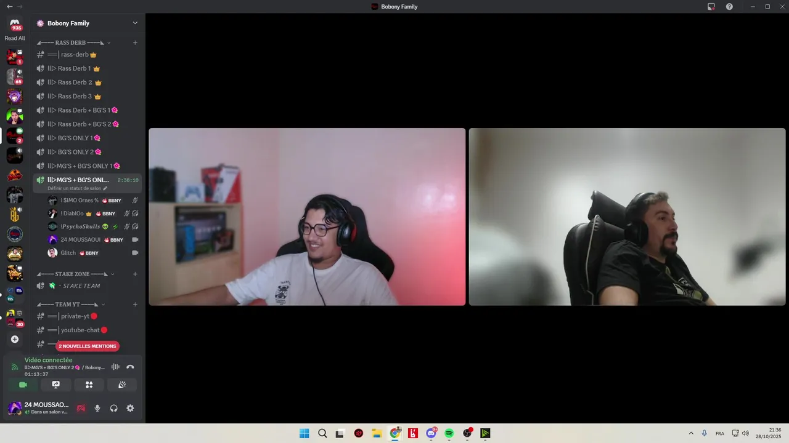Open the rass-derb text channel
This screenshot has height=443, width=789.
88,55
